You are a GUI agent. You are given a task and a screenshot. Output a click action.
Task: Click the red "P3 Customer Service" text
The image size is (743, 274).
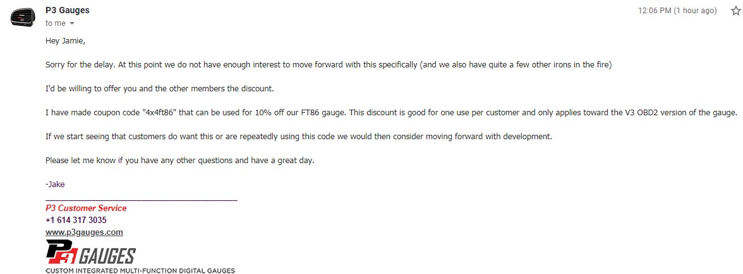click(86, 208)
